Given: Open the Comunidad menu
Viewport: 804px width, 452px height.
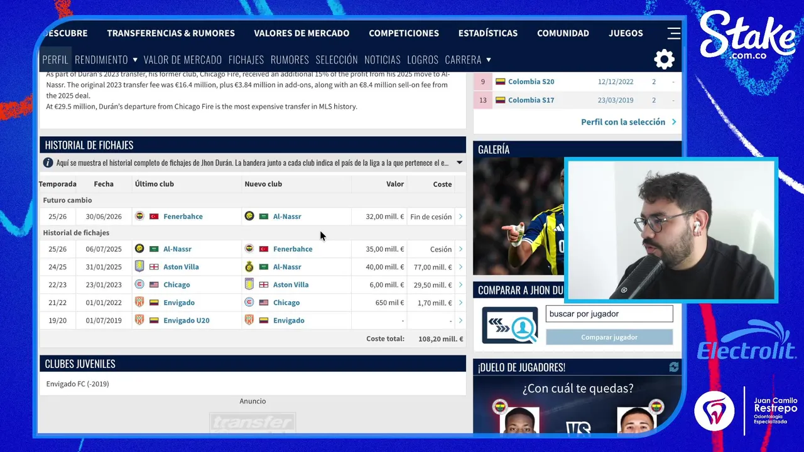Looking at the screenshot, I should tap(563, 33).
